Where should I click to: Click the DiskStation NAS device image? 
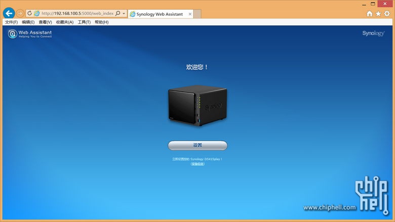click(197, 105)
